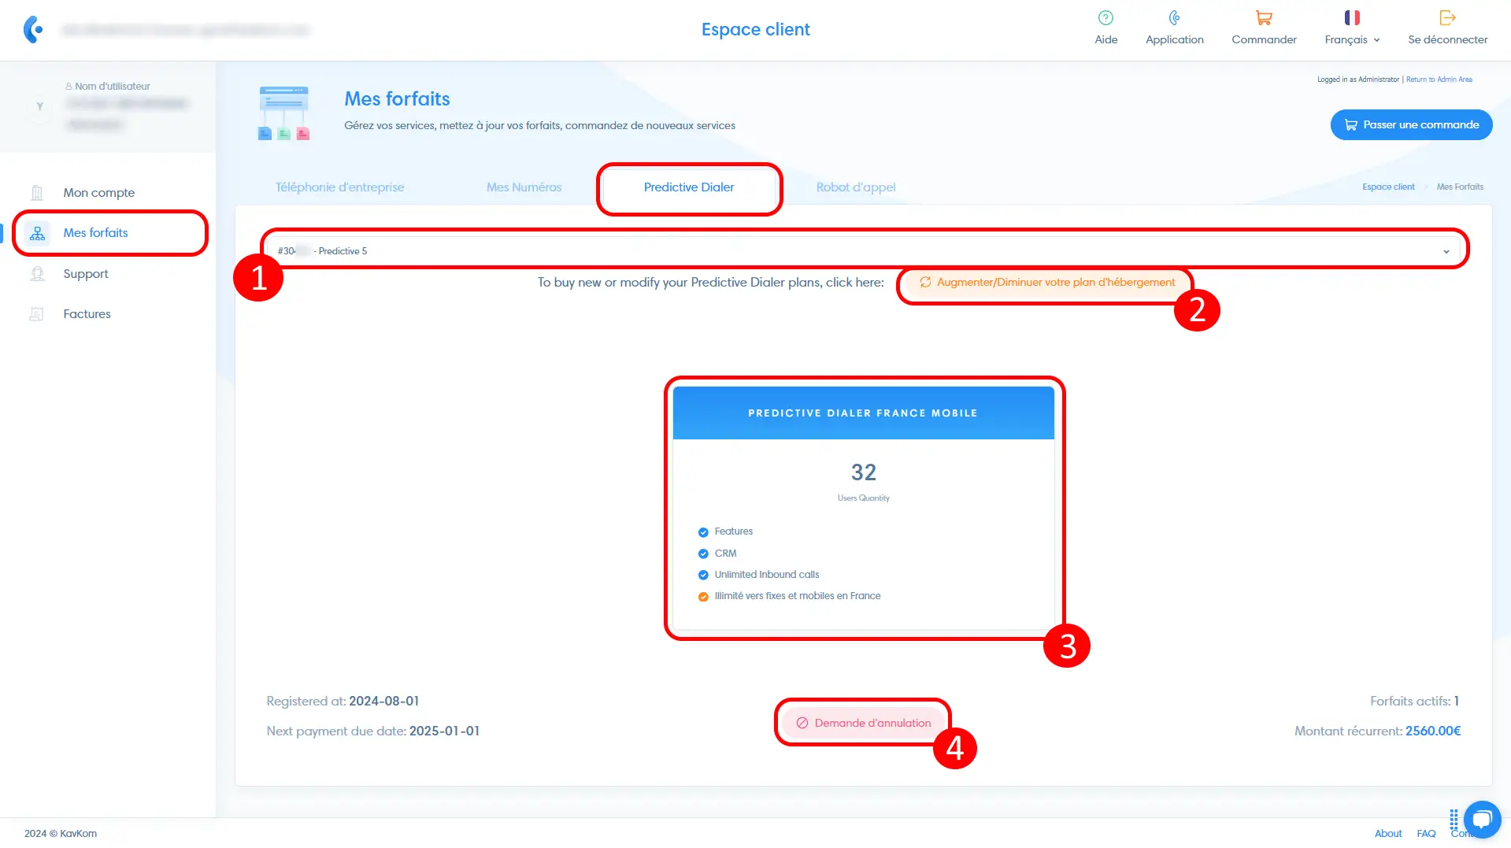Open the FAQ footer link
This screenshot has height=848, width=1511.
(1425, 834)
